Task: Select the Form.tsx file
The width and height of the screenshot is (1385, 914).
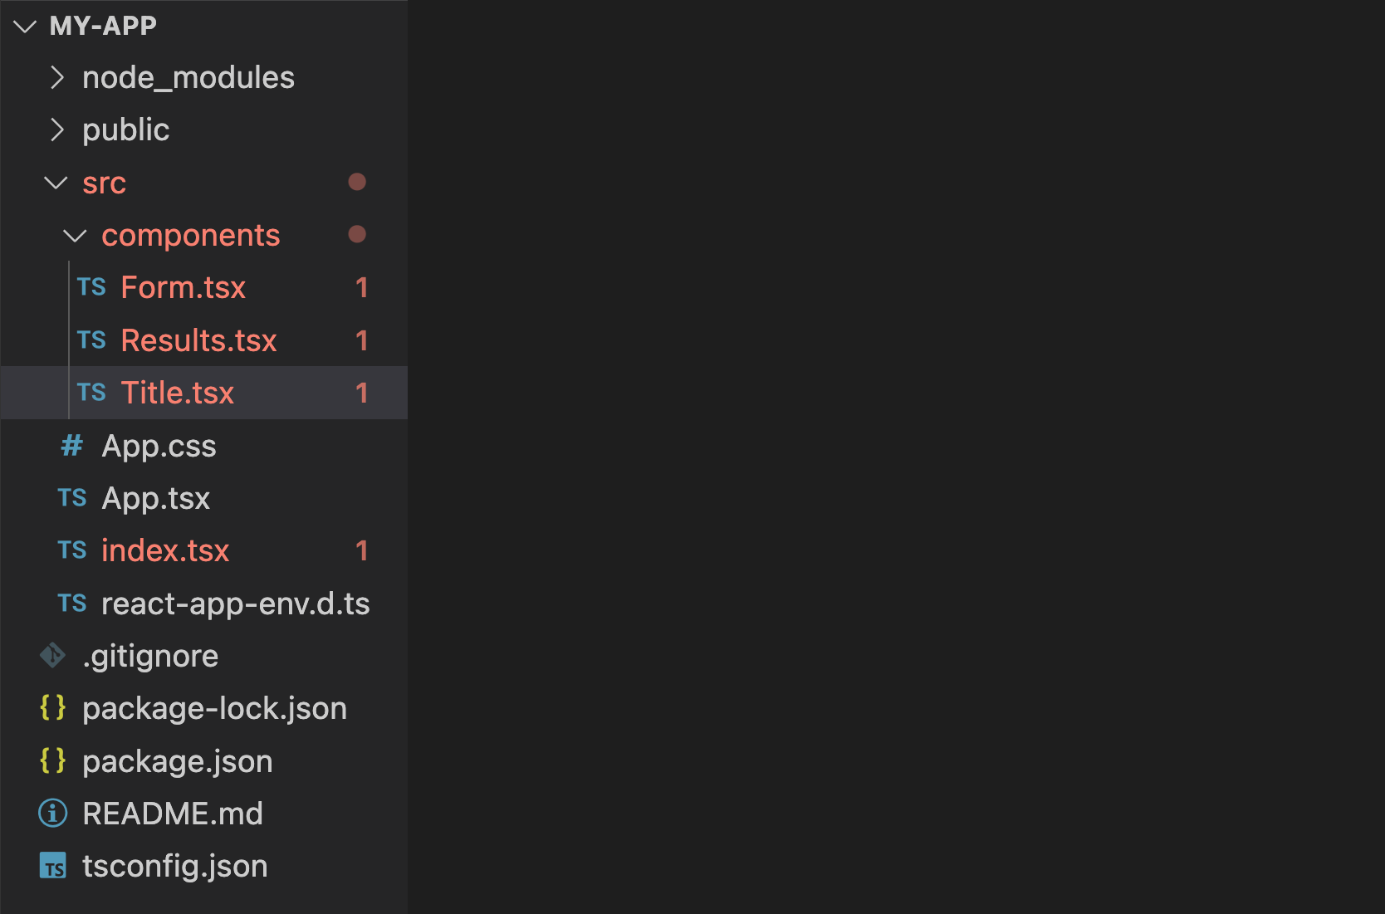Action: click(x=184, y=287)
